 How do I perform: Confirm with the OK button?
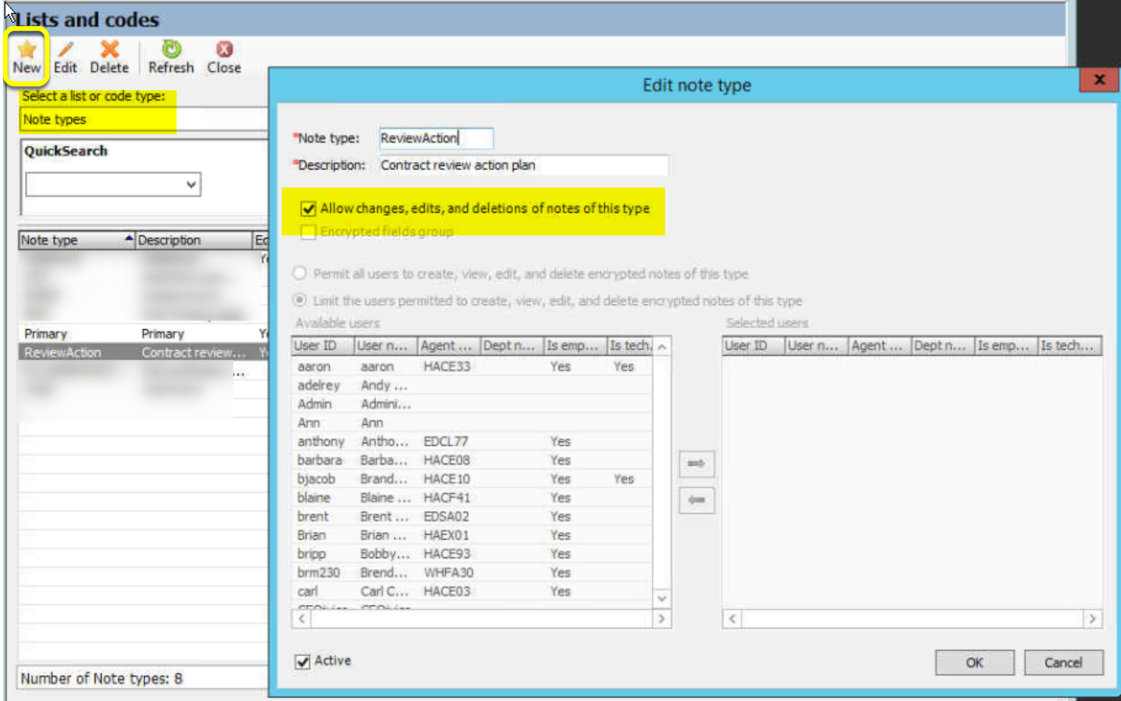974,663
